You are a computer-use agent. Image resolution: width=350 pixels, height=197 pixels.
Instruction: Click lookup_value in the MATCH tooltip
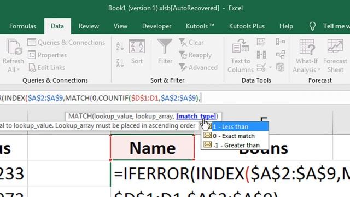pos(114,116)
